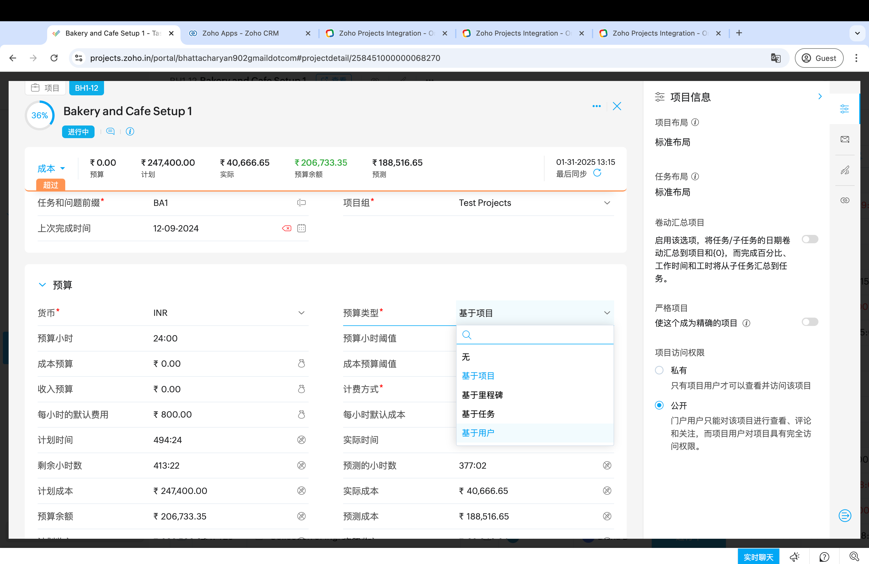
Task: Choose 基于里程碑 from budget type list
Action: 482,395
